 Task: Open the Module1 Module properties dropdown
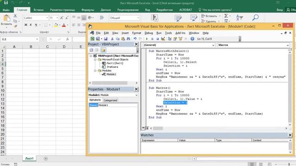click(x=136, y=95)
